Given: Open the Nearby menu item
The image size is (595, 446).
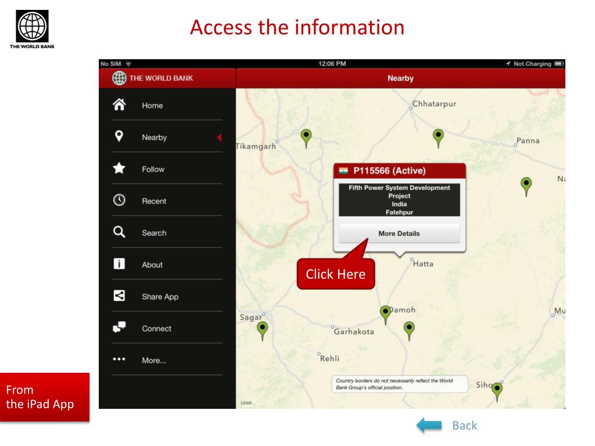Looking at the screenshot, I should (167, 137).
